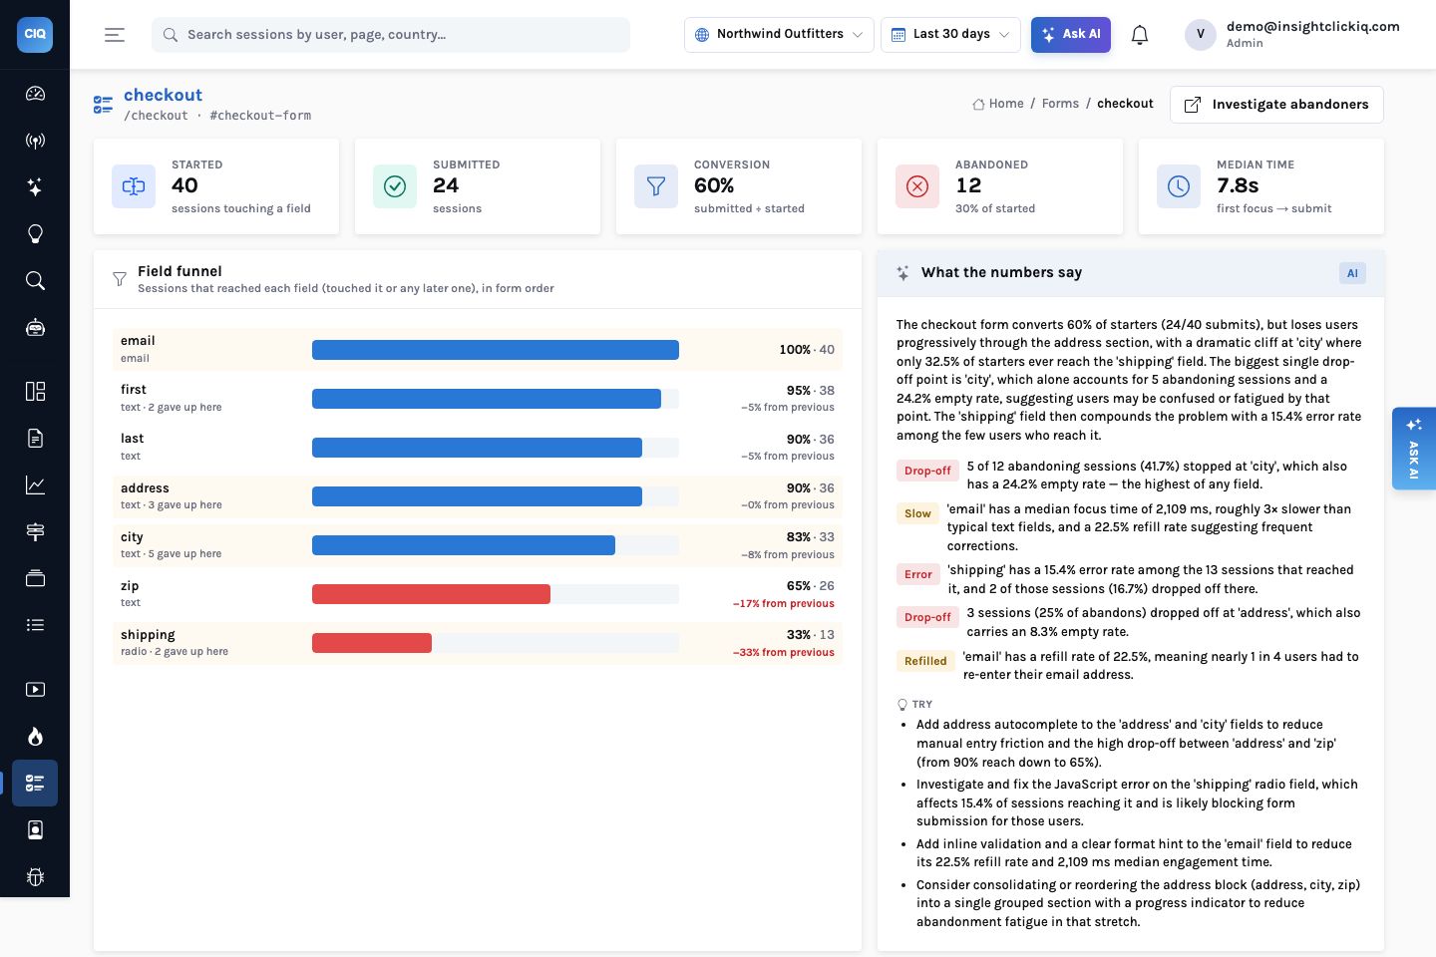Viewport: 1436px width, 957px height.
Task: Open the bug icon in the sidebar
Action: coord(35,876)
